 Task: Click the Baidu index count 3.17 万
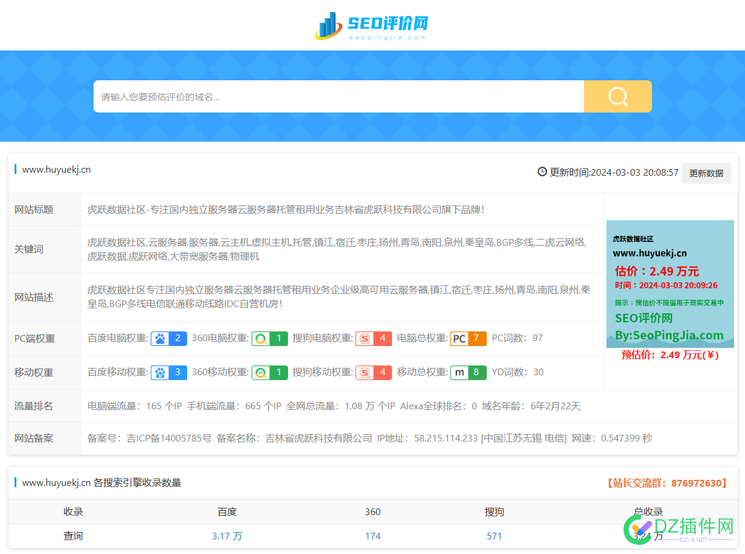227,536
